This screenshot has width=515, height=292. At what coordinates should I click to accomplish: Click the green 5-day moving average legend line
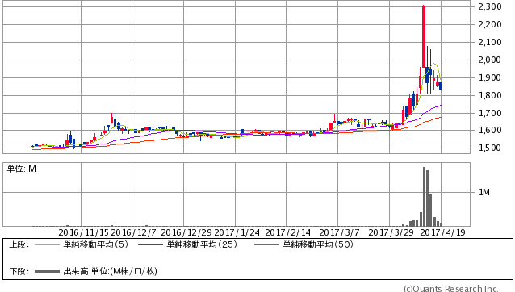pos(47,244)
